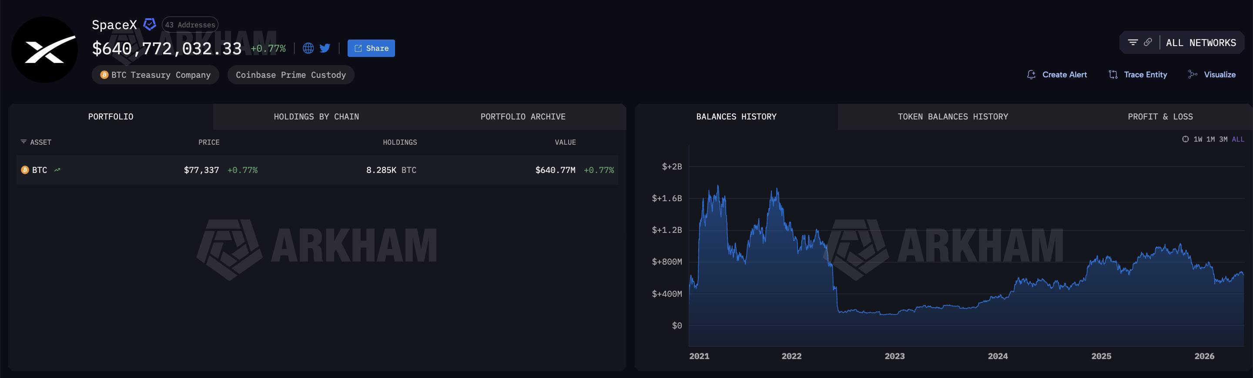
Task: Click the $640.77M value cell
Action: [x=555, y=170]
